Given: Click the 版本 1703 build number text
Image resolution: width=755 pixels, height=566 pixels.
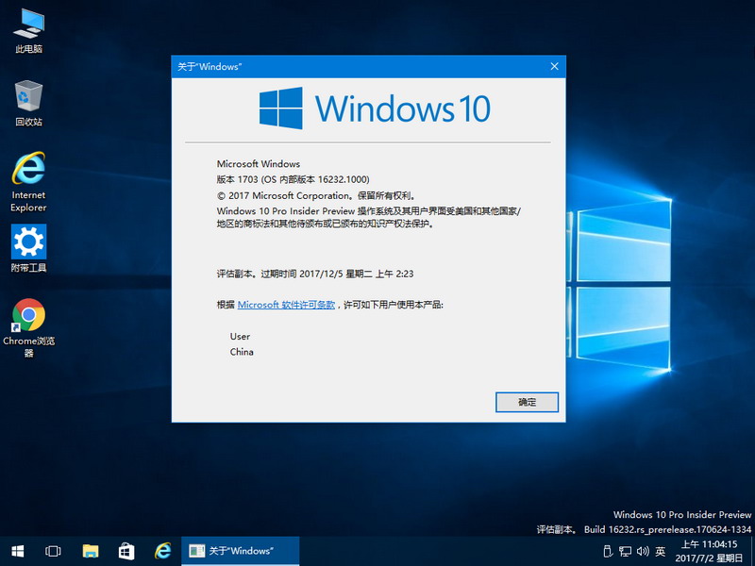Looking at the screenshot, I should pos(294,179).
